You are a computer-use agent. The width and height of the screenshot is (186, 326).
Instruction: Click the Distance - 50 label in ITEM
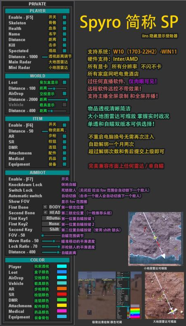[x=21, y=131]
